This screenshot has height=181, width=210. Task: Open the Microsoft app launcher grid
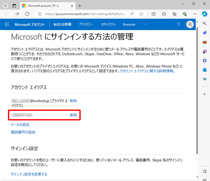point(7,24)
